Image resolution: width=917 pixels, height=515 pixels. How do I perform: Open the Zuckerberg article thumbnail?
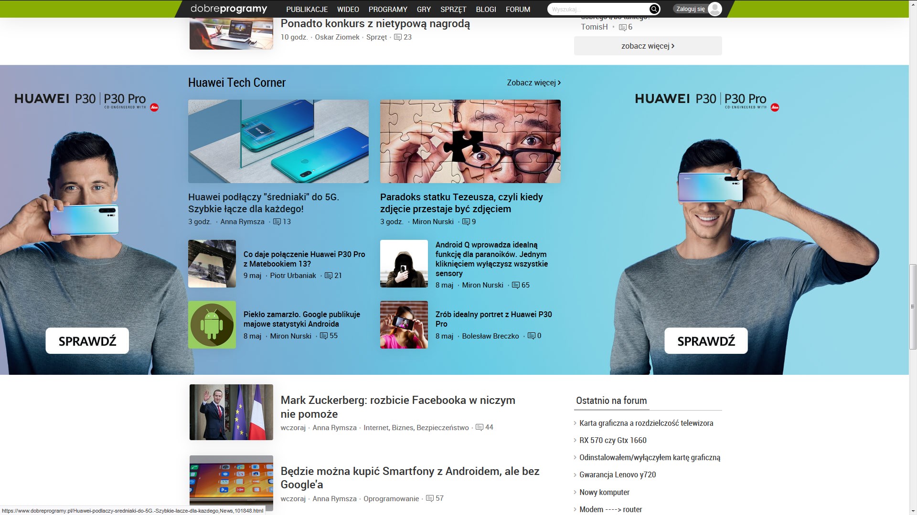231,412
